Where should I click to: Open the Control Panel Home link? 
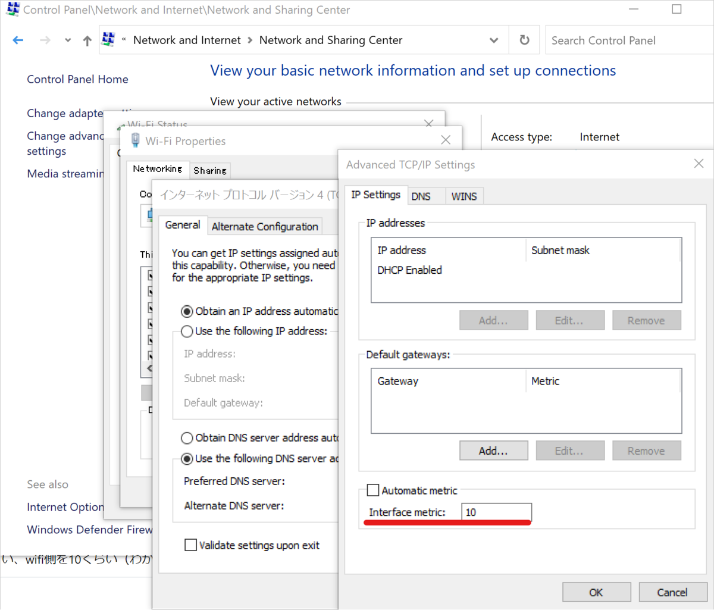pyautogui.click(x=77, y=79)
